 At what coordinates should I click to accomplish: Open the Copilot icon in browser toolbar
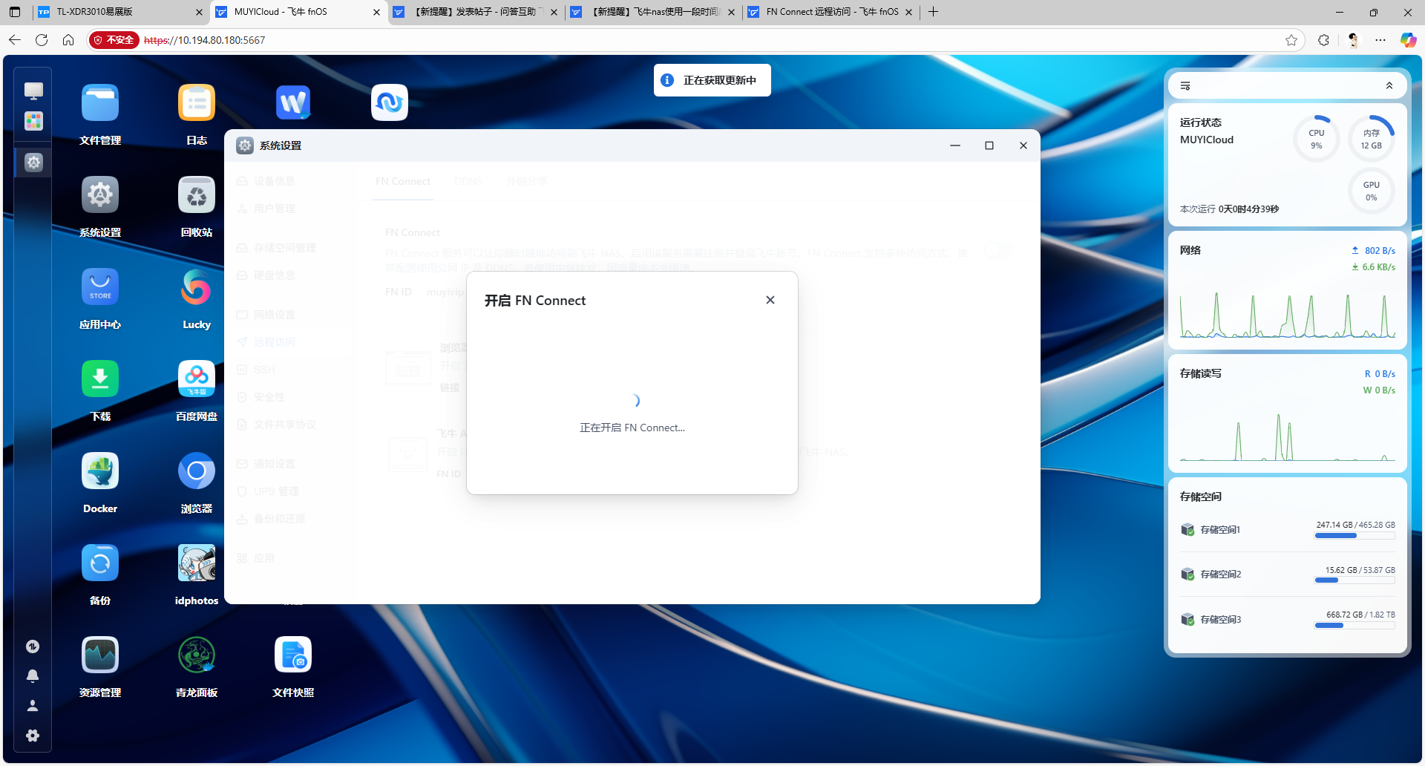coord(1408,40)
